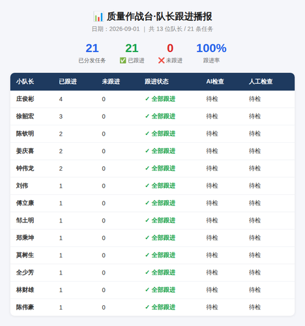The height and width of the screenshot is (326, 305).
Task: Click 全部跟进 status in 陈钦明 row
Action: coord(160,134)
